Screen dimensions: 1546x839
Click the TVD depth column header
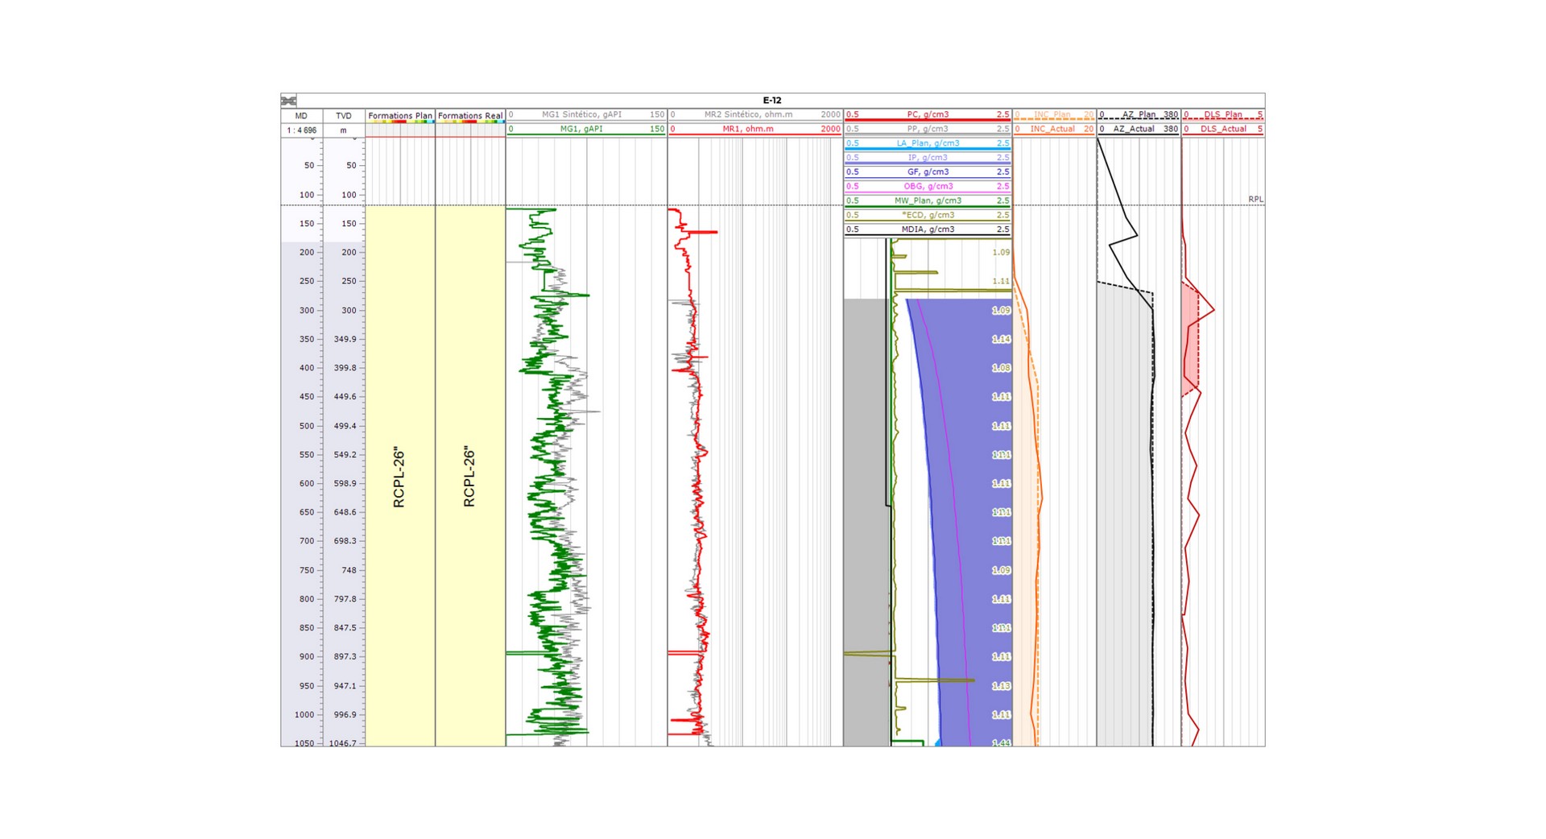click(x=344, y=116)
